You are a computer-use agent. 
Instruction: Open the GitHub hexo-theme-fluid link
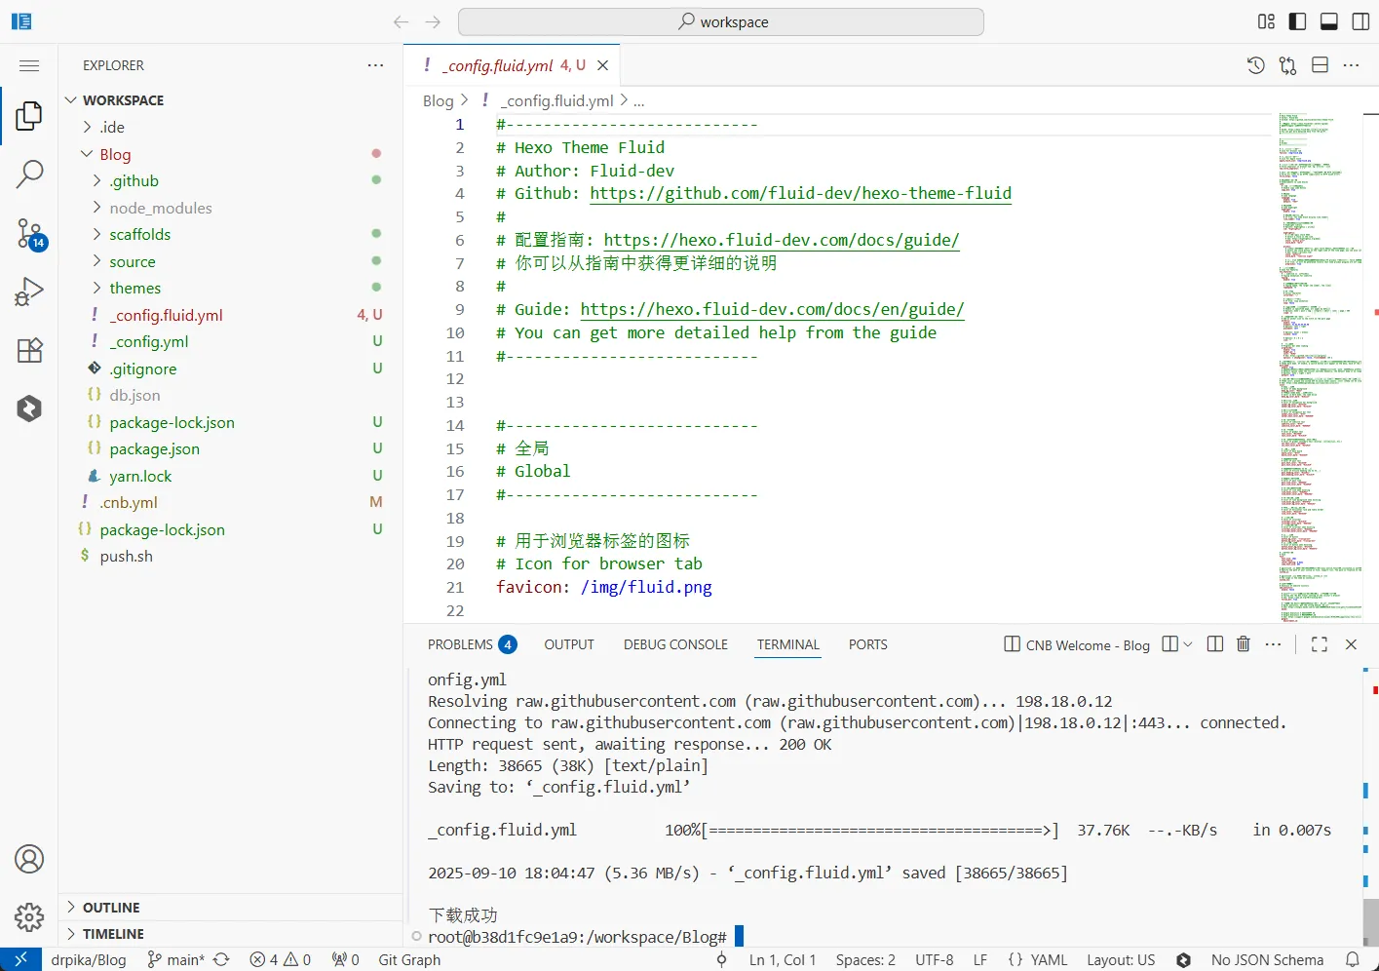(x=800, y=193)
